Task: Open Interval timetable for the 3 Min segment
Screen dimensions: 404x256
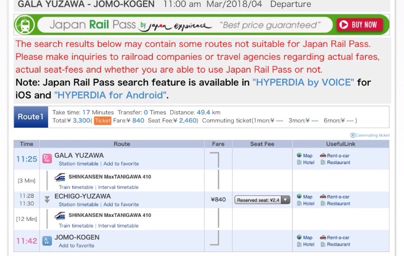Action: (118, 187)
